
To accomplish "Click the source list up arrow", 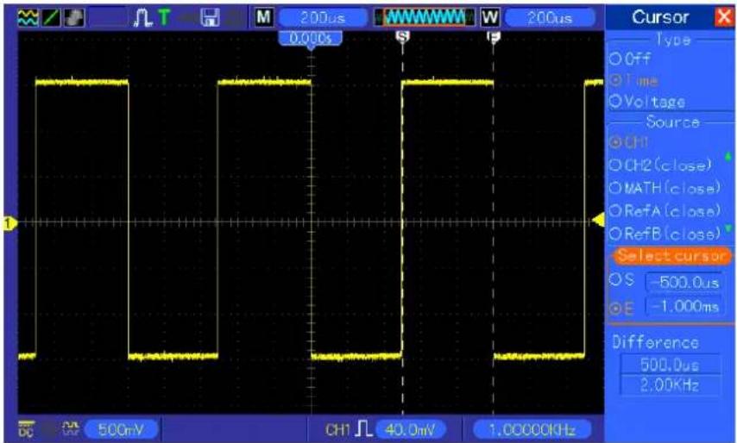I will (x=728, y=156).
